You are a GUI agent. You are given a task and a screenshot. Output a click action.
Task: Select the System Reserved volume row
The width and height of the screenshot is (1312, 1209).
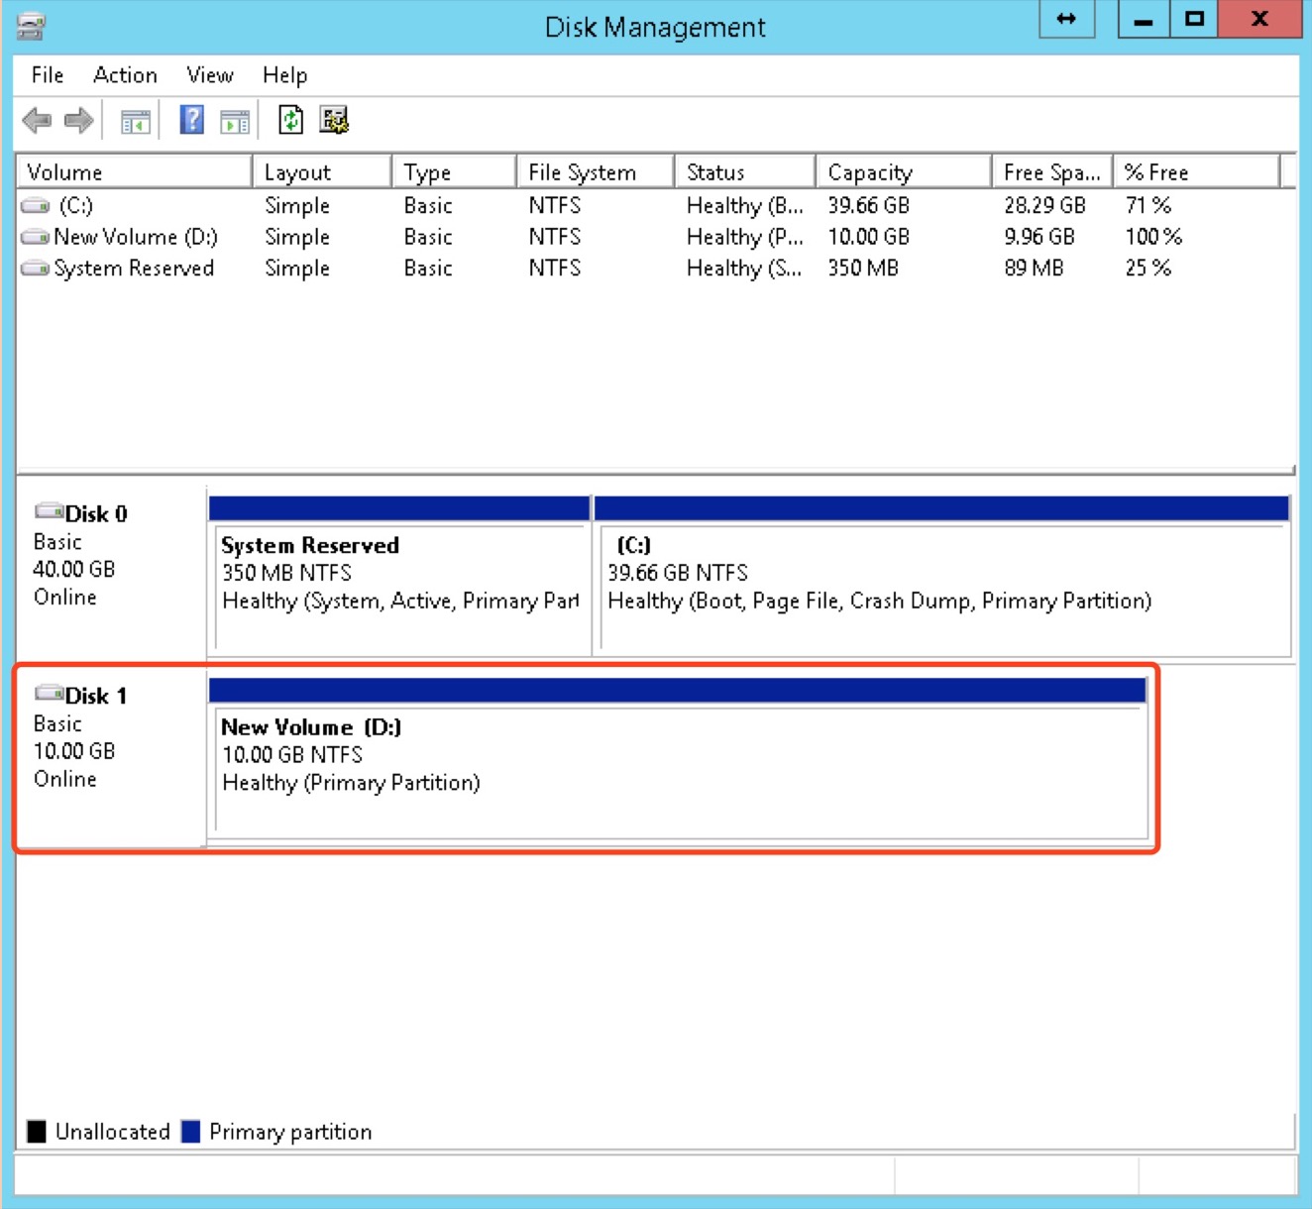(x=133, y=269)
